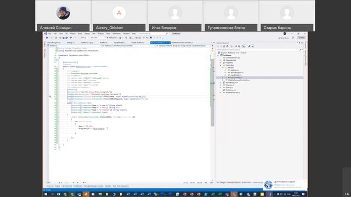Open the class navigation dropdown BonusController
Image resolution: width=351 pixels, height=197 pixels.
click(x=128, y=45)
